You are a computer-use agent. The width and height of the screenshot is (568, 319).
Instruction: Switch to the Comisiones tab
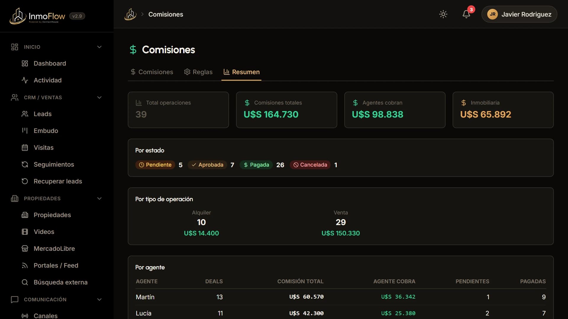tap(152, 72)
